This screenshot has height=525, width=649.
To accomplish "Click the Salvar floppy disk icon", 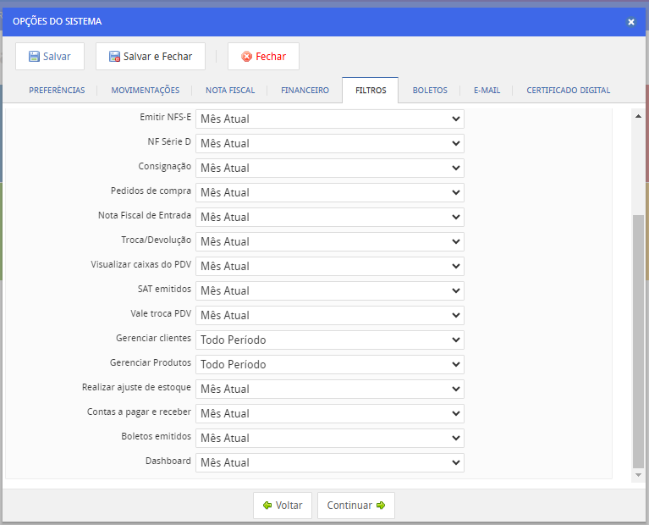I will 34,57.
